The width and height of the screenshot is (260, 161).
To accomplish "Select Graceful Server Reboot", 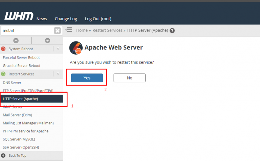I will click(x=22, y=66).
